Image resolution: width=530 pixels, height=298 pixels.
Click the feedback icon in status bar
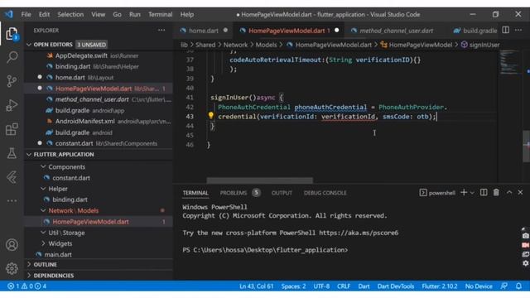(504, 286)
